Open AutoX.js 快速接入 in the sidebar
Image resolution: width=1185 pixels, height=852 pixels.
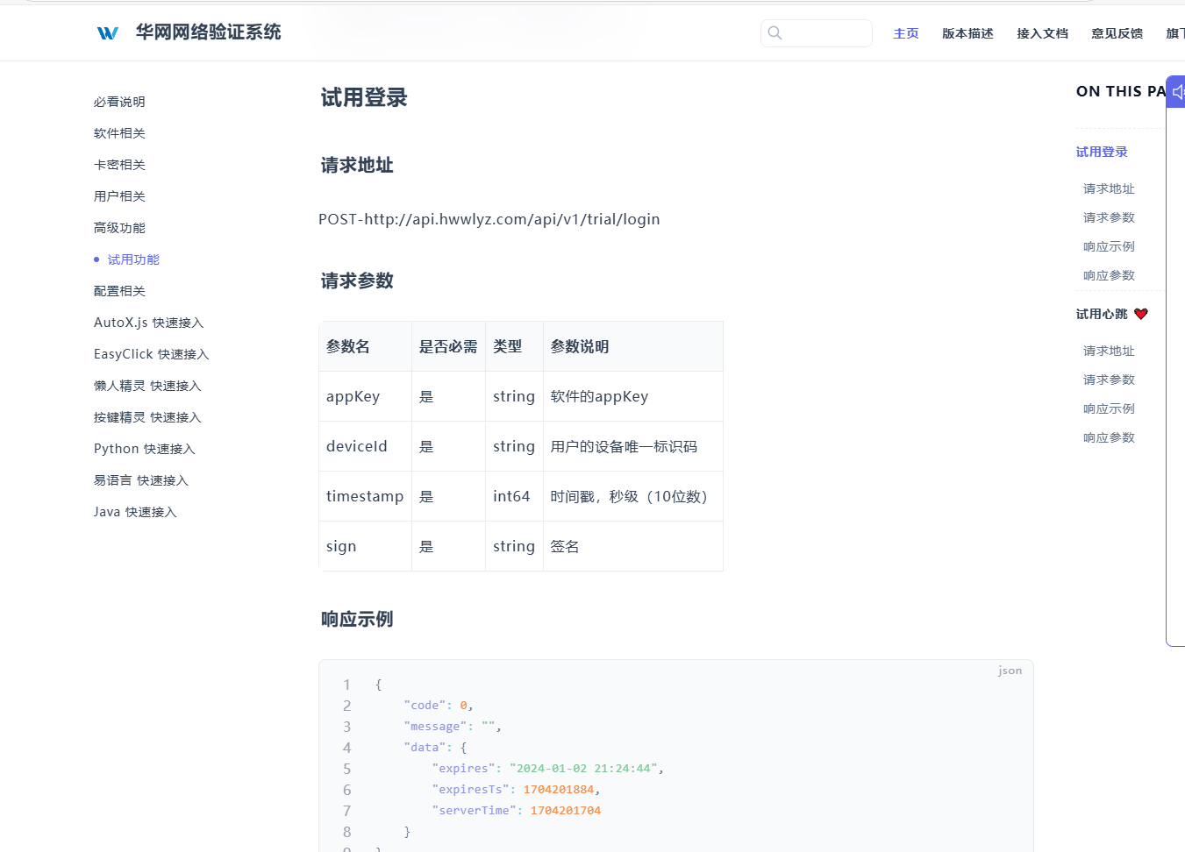tap(148, 323)
